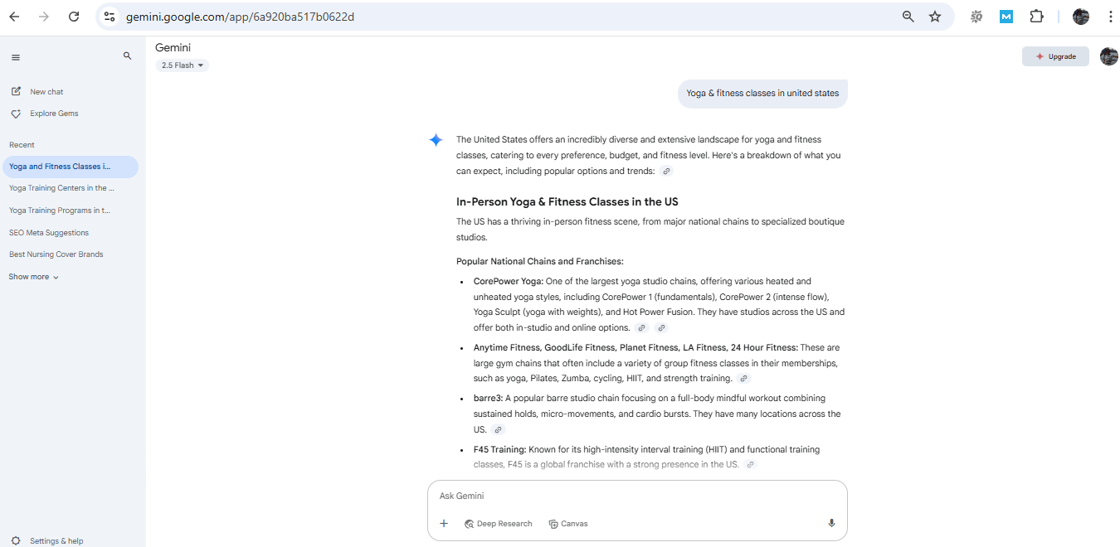Open source link after strength training
This screenshot has height=547, width=1120.
click(744, 379)
